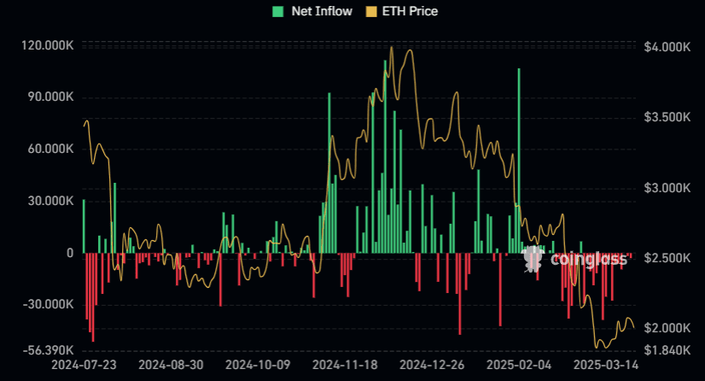Click the 0 baseline label on left axis

coord(70,253)
